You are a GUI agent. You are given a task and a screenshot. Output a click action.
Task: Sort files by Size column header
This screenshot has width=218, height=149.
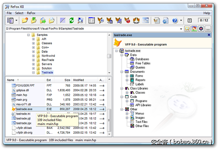63,80
